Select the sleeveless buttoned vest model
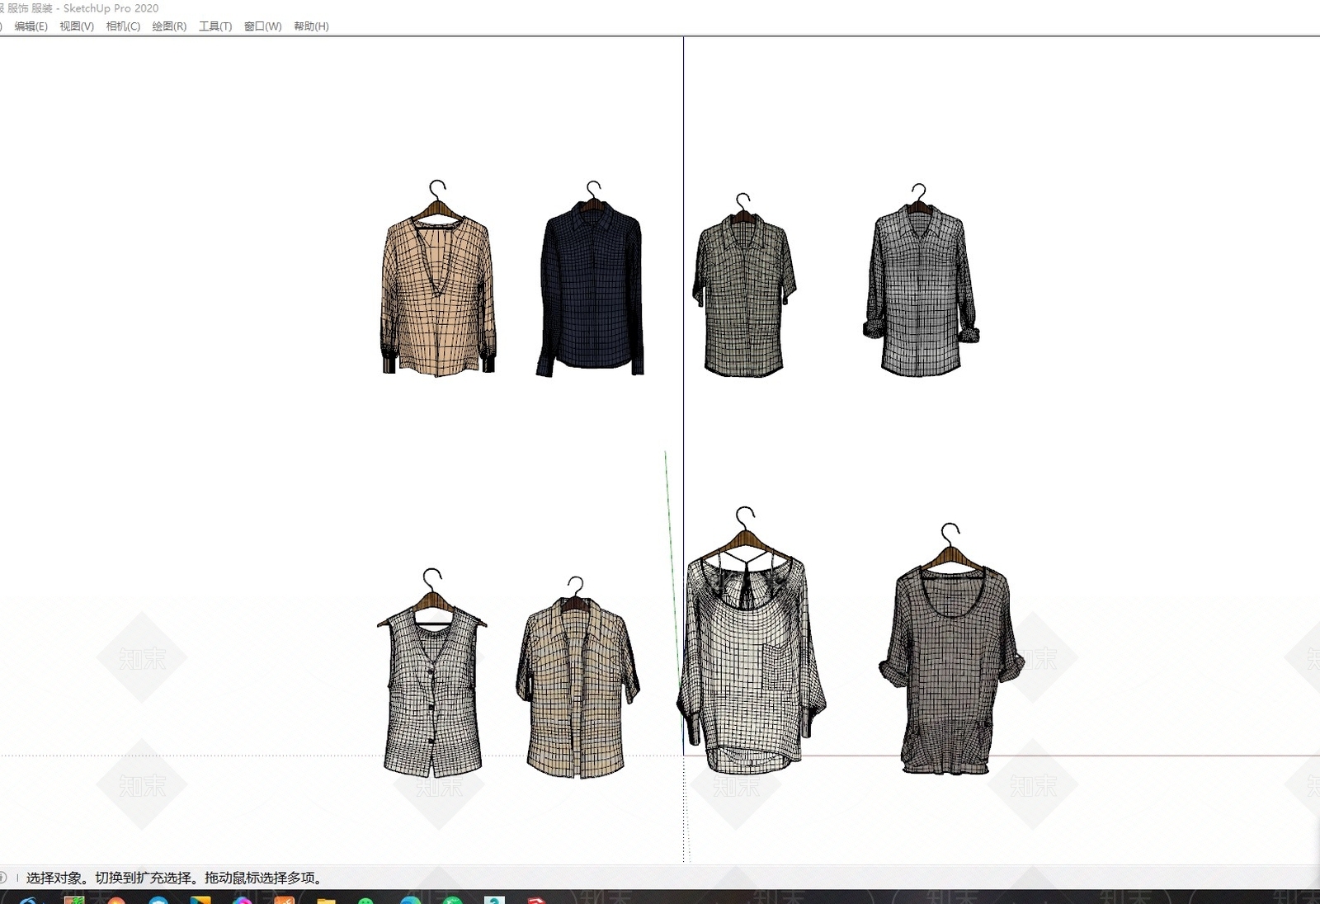Image resolution: width=1320 pixels, height=904 pixels. tap(431, 674)
